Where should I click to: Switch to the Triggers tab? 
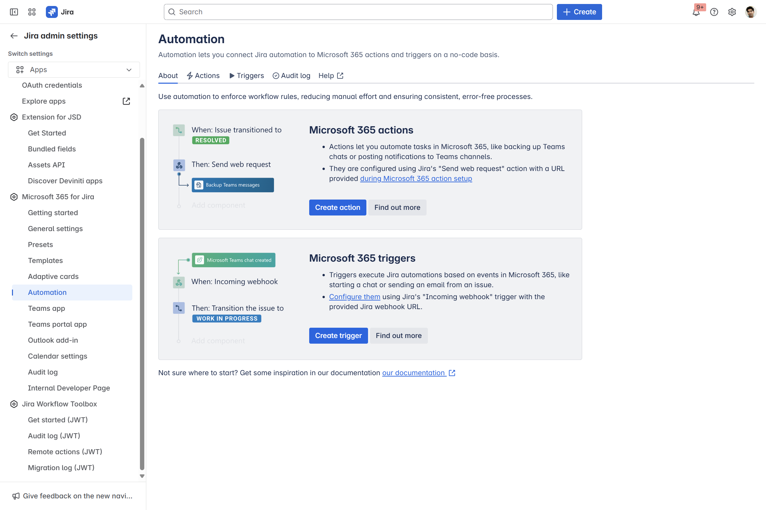tap(246, 76)
